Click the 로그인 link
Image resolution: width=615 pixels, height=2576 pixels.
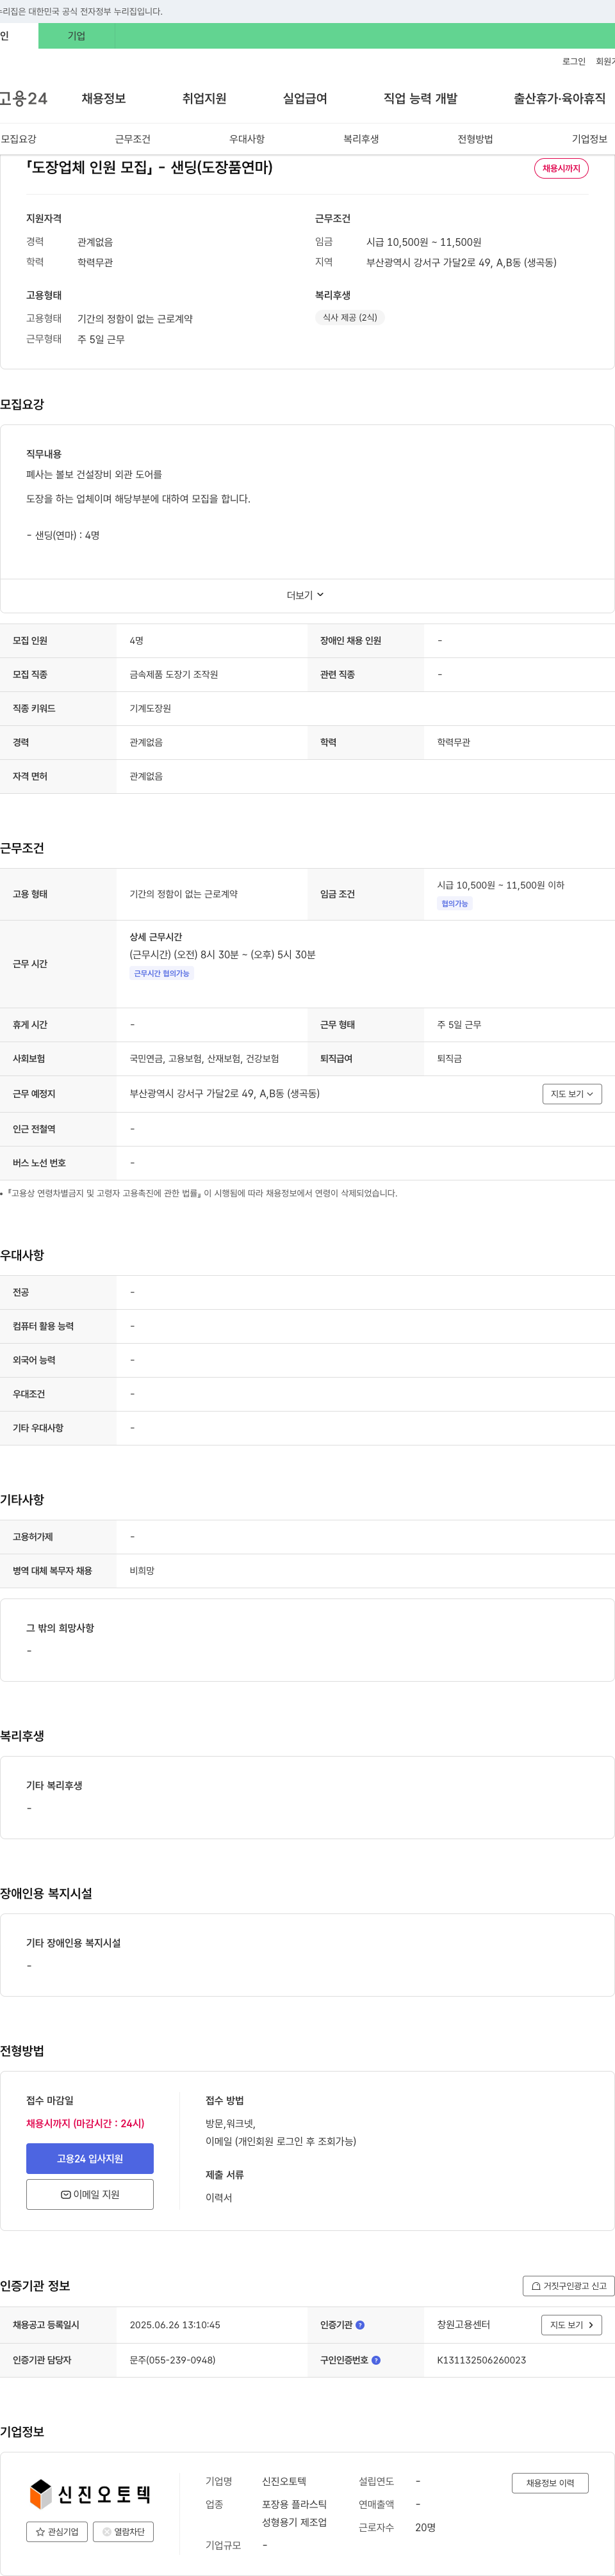[x=574, y=61]
